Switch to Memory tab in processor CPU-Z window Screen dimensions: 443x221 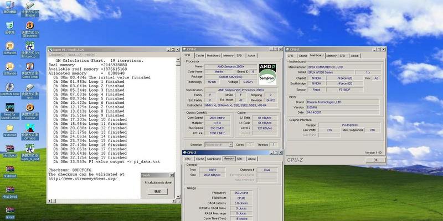point(228,56)
